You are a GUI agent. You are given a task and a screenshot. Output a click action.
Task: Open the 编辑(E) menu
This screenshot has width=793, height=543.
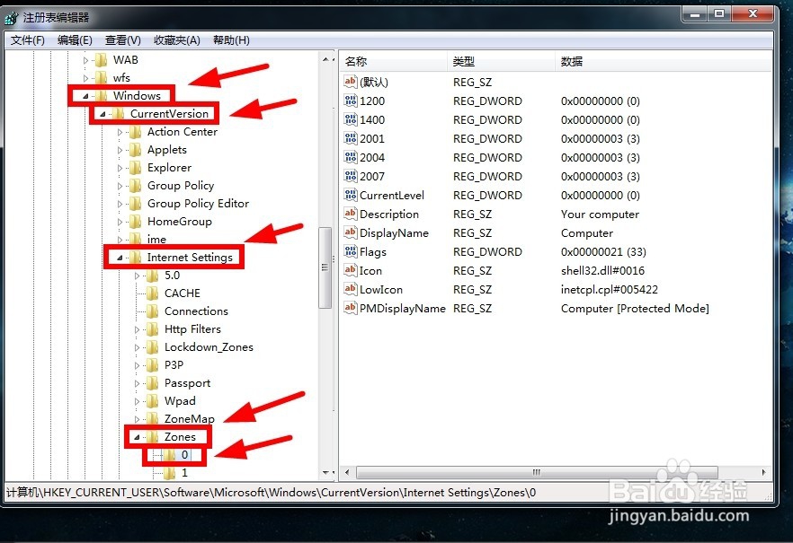tap(75, 40)
